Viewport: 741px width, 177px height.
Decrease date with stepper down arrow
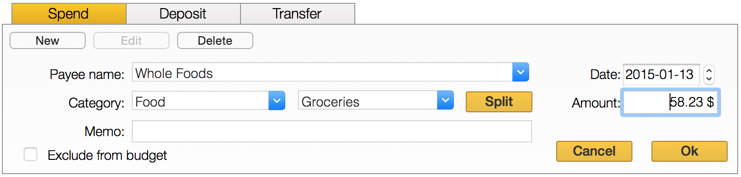[709, 79]
